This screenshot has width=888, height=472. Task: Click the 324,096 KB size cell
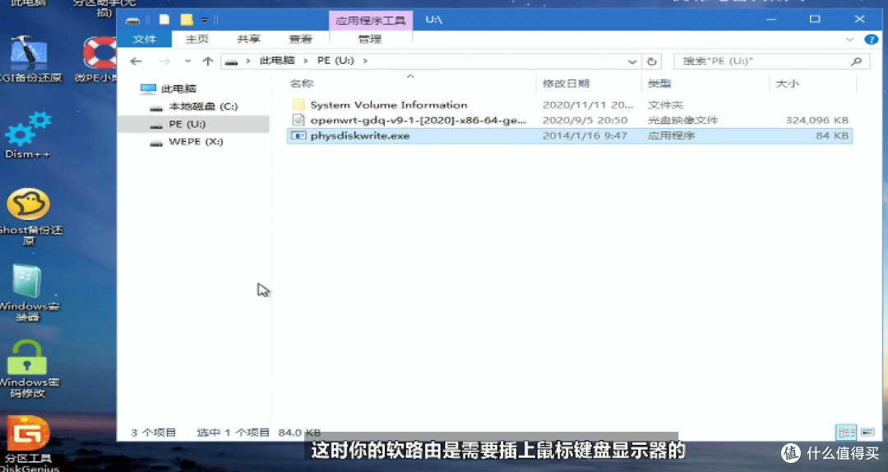pyautogui.click(x=816, y=121)
